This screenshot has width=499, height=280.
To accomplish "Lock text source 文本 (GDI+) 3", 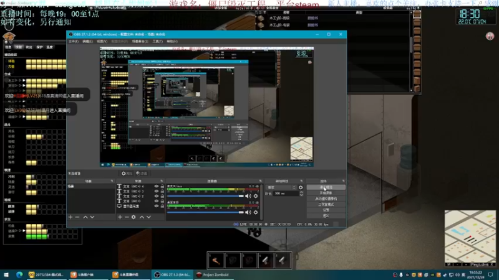I will click(162, 192).
